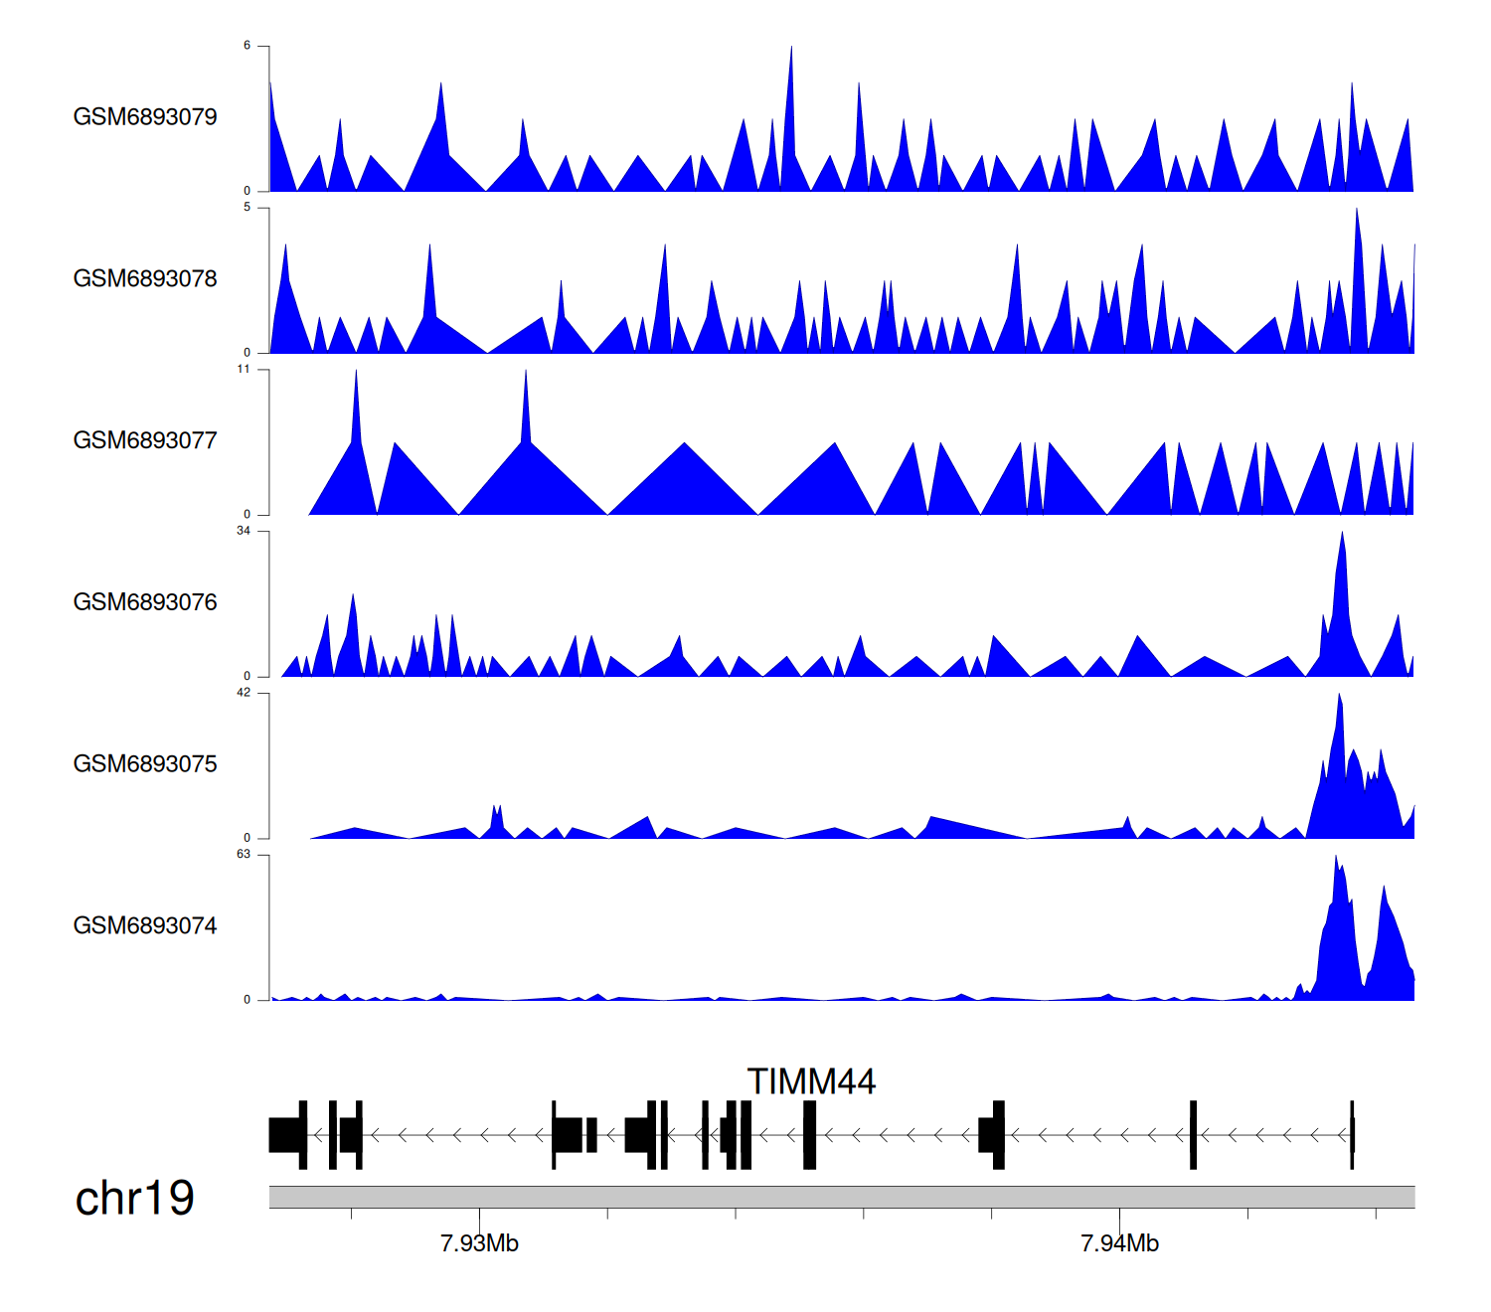
Task: Click the TIMM44 gene name
Action: point(811,1081)
